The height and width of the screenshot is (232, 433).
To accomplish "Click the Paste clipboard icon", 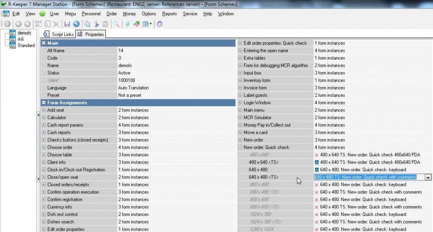I will (x=105, y=24).
